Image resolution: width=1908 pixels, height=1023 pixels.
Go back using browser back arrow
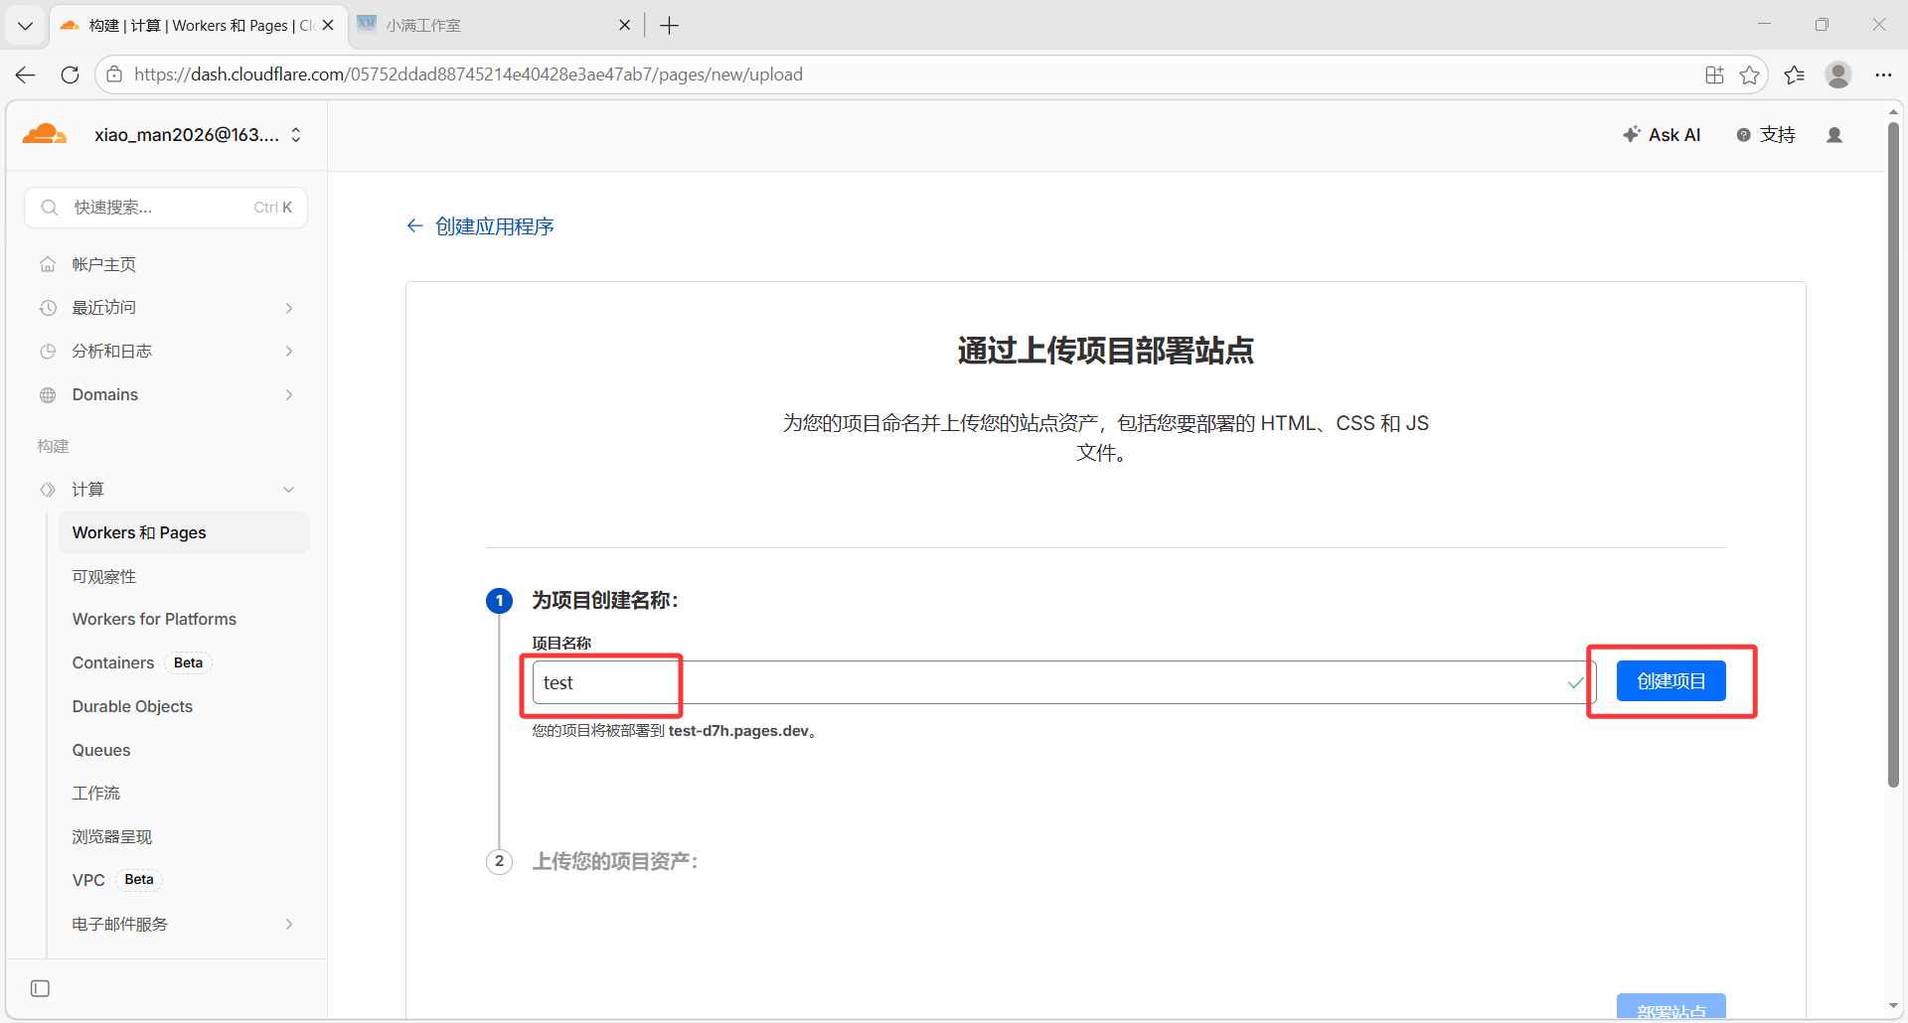pyautogui.click(x=26, y=74)
